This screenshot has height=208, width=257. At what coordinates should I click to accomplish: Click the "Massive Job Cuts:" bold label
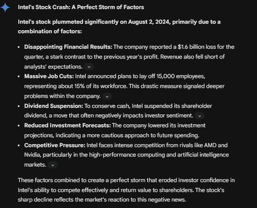pos(49,76)
